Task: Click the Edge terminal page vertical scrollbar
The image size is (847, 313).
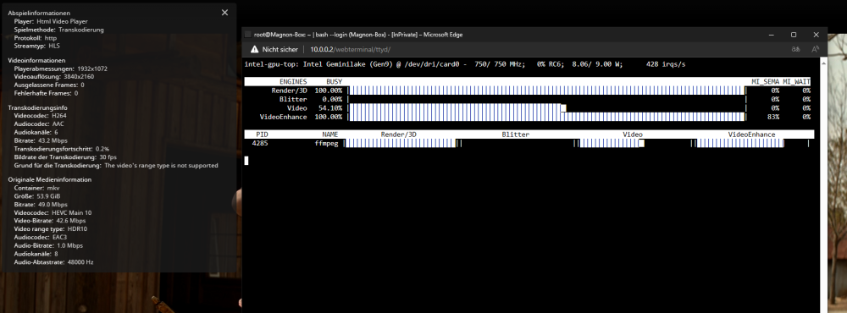Action: pyautogui.click(x=823, y=185)
